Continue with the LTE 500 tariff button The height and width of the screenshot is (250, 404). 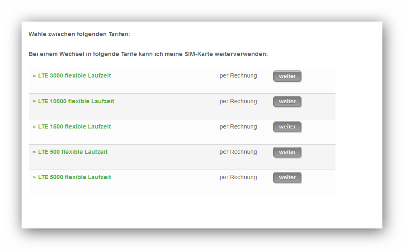click(287, 152)
